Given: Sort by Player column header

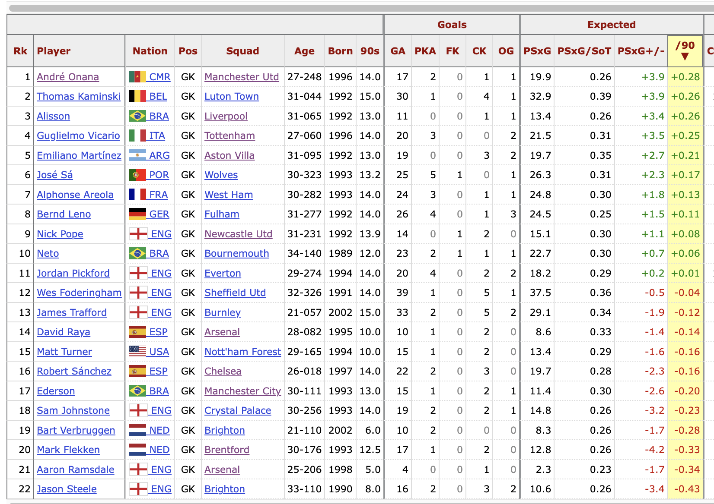Looking at the screenshot, I should [x=79, y=51].
